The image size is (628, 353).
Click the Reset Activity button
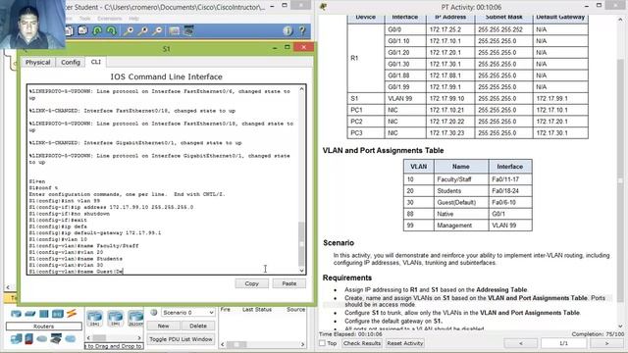pyautogui.click(x=405, y=343)
